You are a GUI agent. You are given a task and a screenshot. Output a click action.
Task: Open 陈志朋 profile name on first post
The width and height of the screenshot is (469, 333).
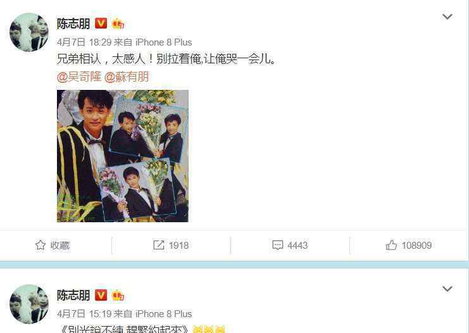tap(73, 23)
